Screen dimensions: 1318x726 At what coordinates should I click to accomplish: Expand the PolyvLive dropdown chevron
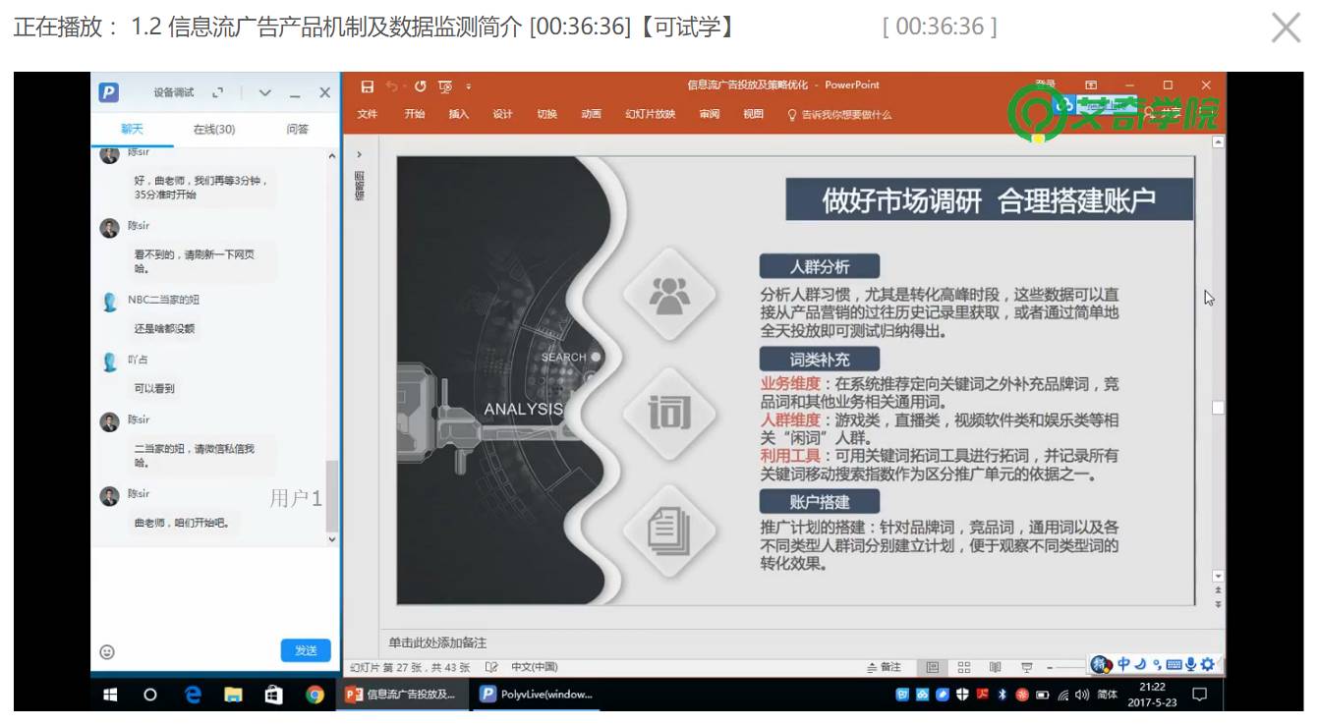pos(265,93)
